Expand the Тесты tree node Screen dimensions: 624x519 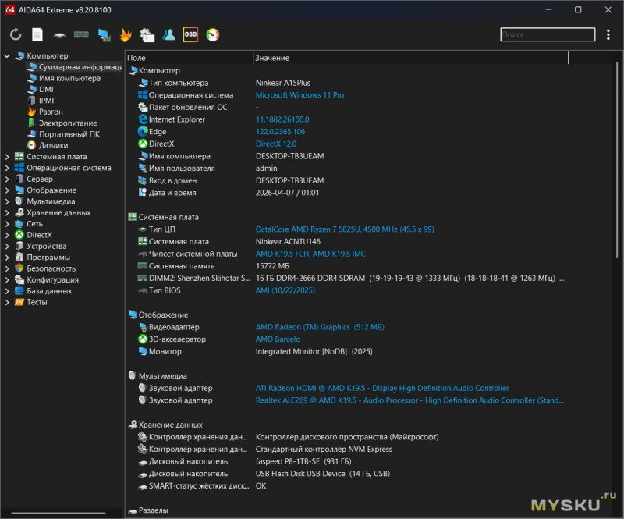coord(7,302)
